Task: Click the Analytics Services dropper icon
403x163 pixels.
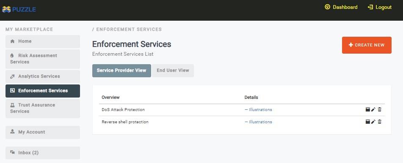Action: click(12, 76)
